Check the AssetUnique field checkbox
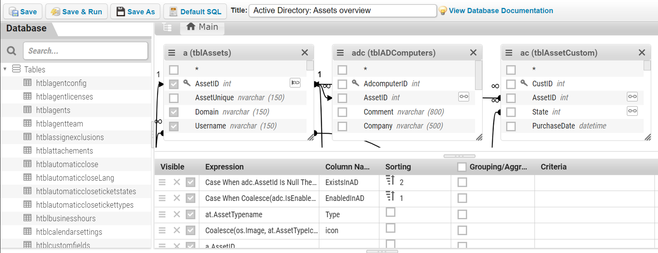Image resolution: width=658 pixels, height=253 pixels. (173, 98)
